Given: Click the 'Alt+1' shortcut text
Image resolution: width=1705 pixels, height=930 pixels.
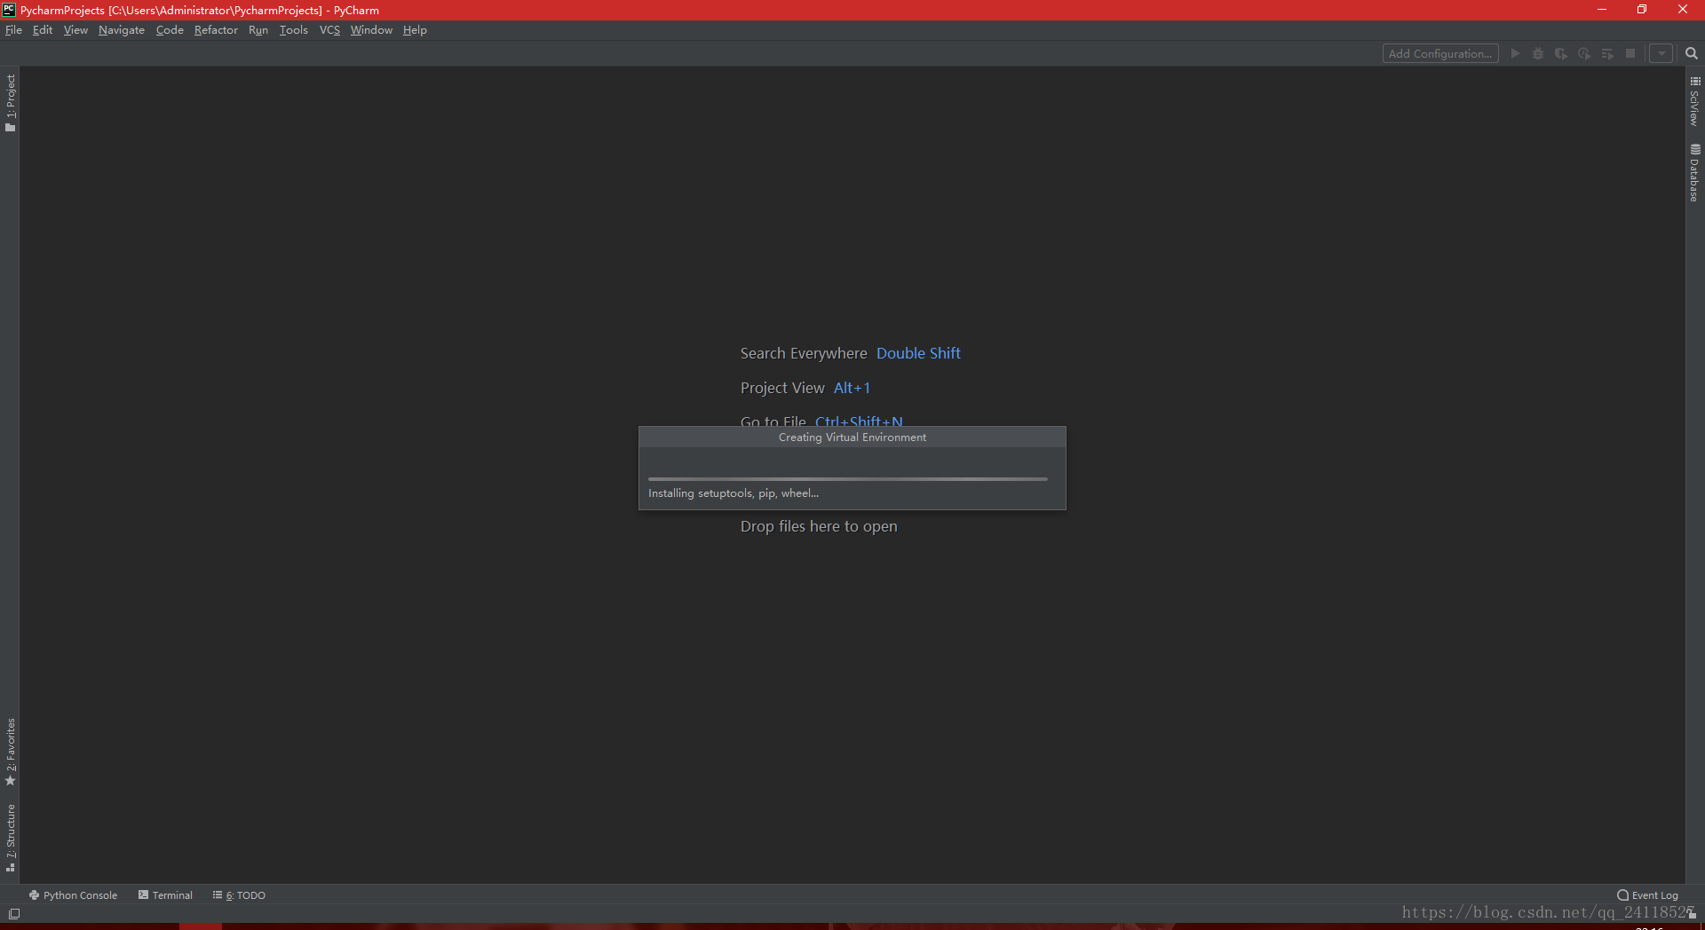Looking at the screenshot, I should point(852,388).
